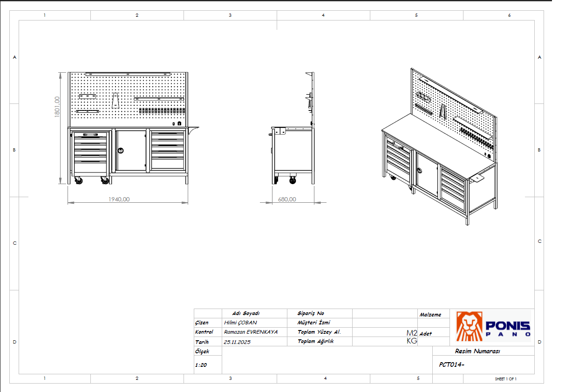
Task: Click the date 25.11.2025 cell
Action: (x=237, y=342)
